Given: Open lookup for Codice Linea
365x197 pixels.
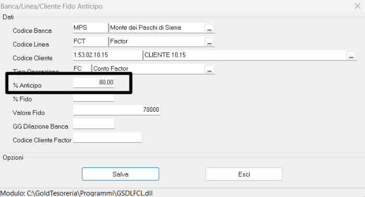Looking at the screenshot, I should coord(209,42).
